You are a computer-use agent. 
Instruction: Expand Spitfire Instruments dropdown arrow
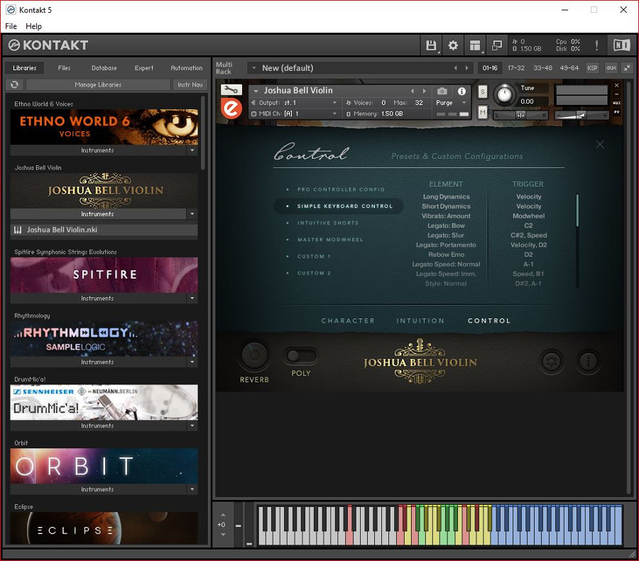(192, 299)
